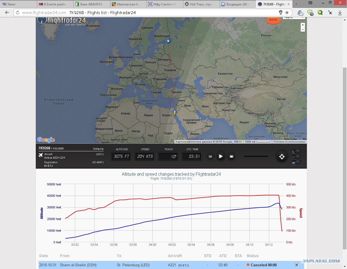Click the white airplane icon in info panel
The height and width of the screenshot is (269, 347).
[x=41, y=155]
